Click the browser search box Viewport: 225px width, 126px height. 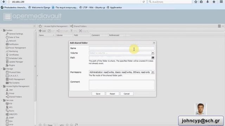170,2
